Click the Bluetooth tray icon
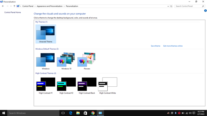The width and height of the screenshot is (207, 116). pyautogui.click(x=176, y=113)
